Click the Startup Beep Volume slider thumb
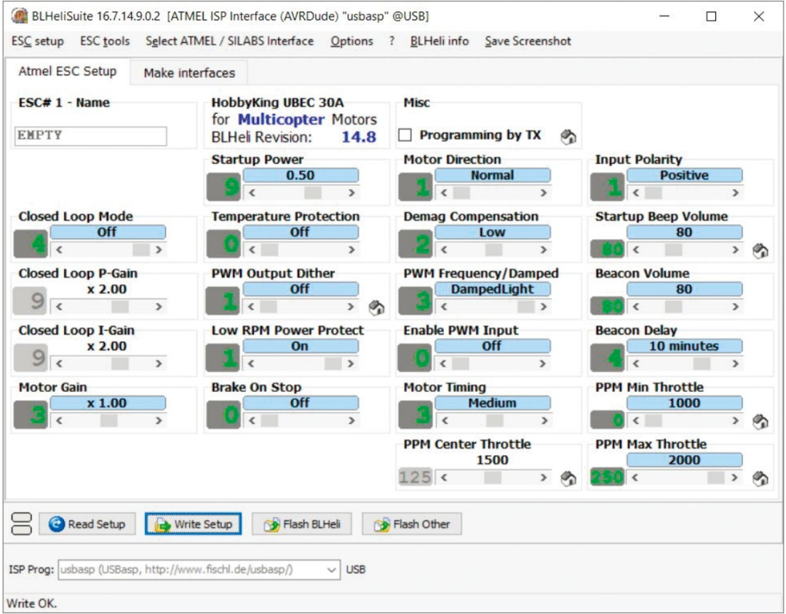 click(673, 249)
